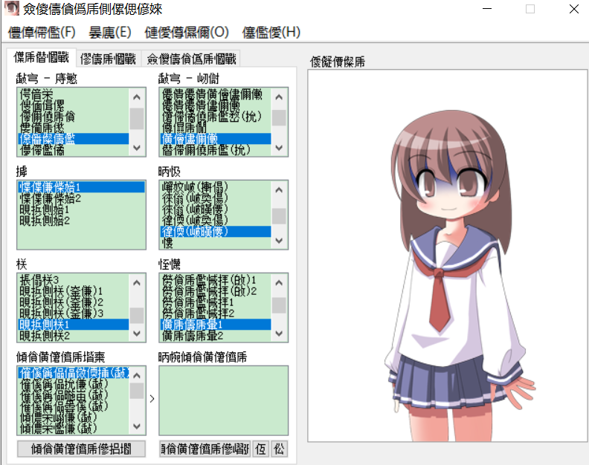Select the row ending in (敆)1 in the list right of 栚

[x=215, y=279]
